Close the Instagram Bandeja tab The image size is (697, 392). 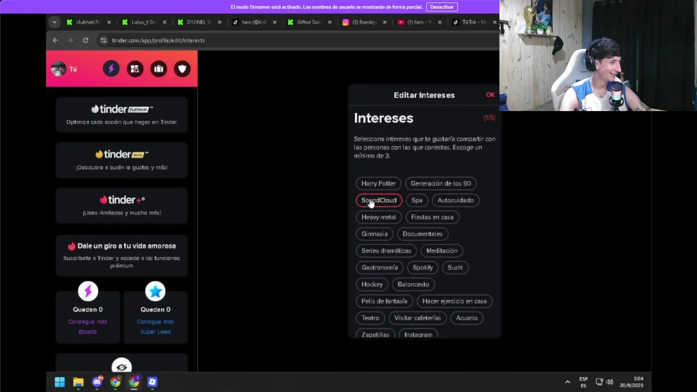tap(385, 22)
